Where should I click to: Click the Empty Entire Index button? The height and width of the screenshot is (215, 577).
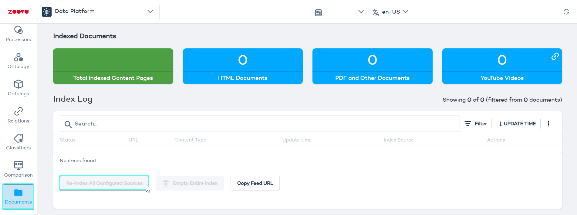click(190, 183)
